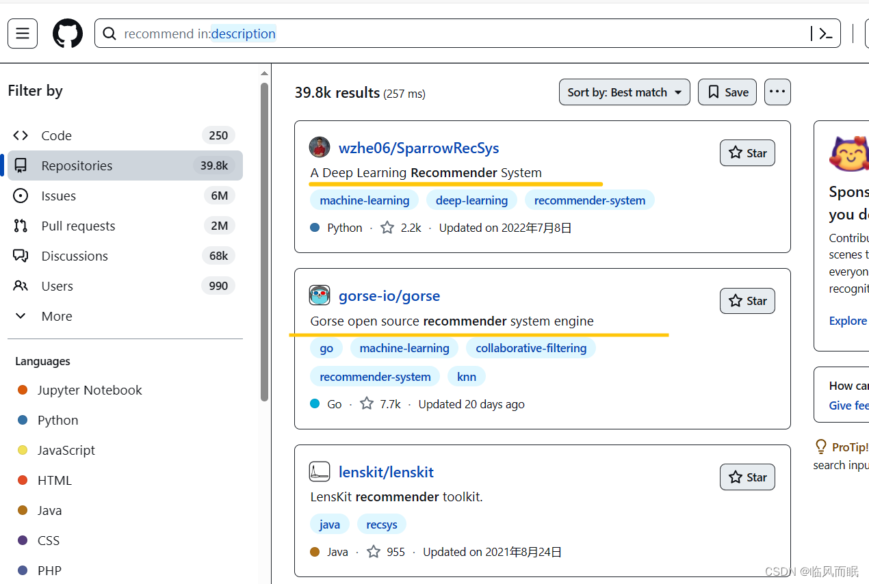Image resolution: width=869 pixels, height=584 pixels.
Task: Open recommender-system topic under SparrowRecSys
Action: click(x=590, y=200)
